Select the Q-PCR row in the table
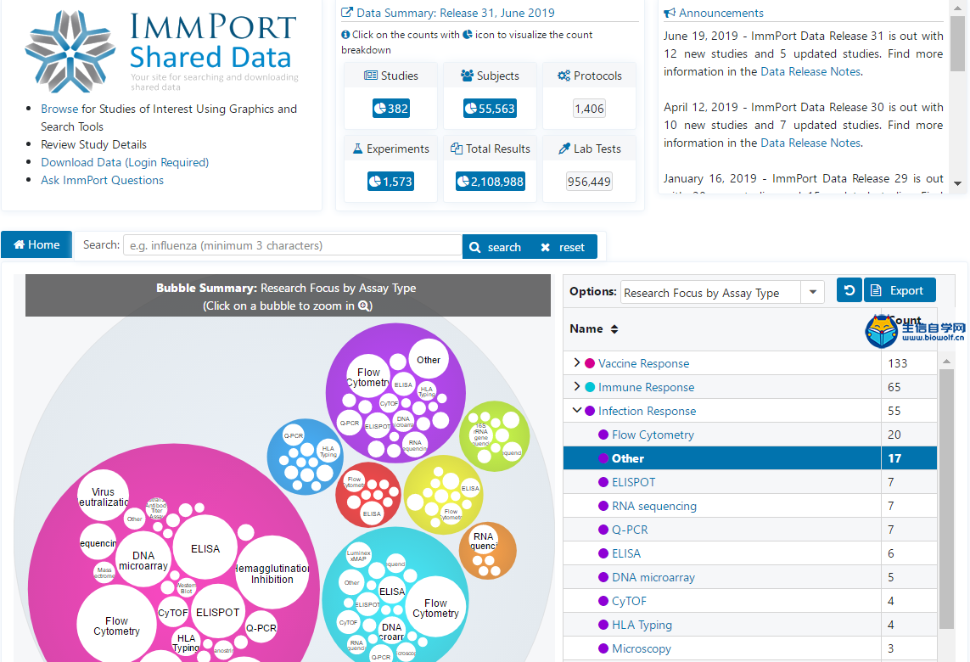This screenshot has height=662, width=970. coord(749,530)
